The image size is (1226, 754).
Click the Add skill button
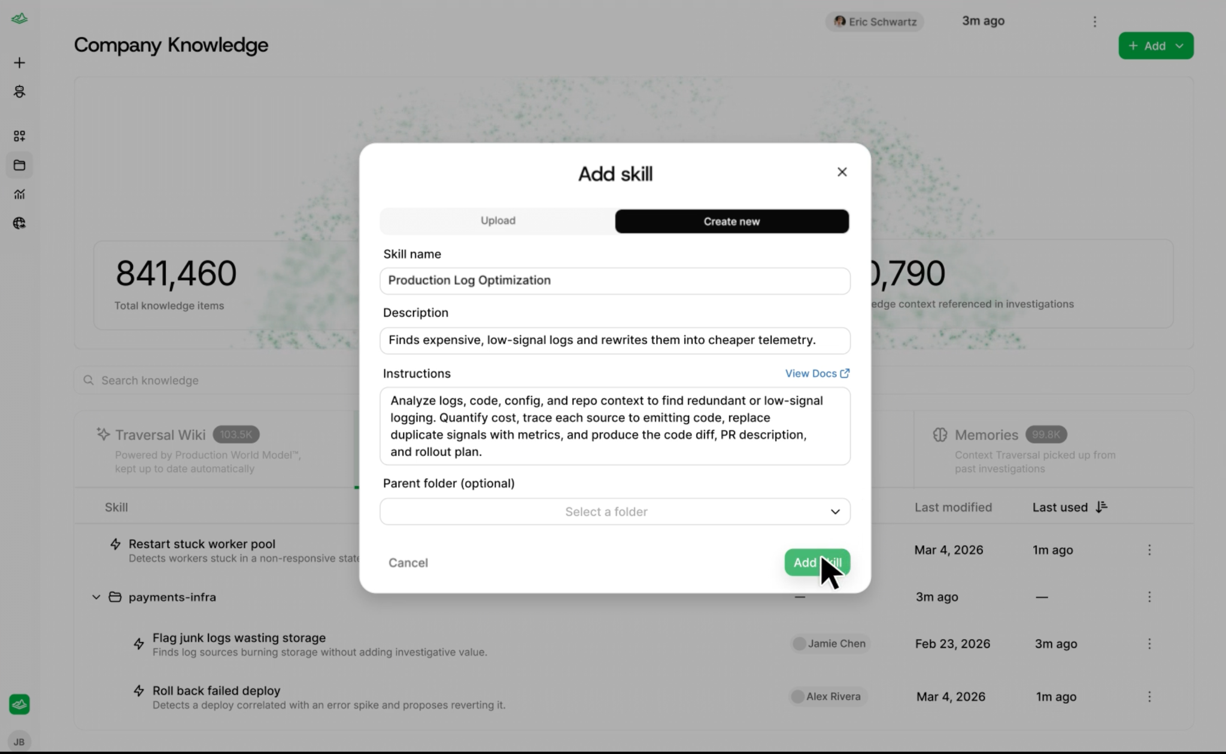click(x=817, y=563)
